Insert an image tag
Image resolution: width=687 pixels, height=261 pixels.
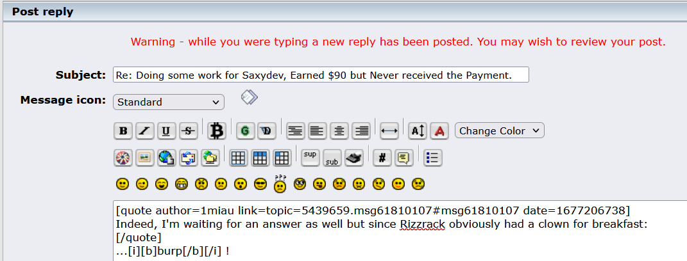point(145,158)
